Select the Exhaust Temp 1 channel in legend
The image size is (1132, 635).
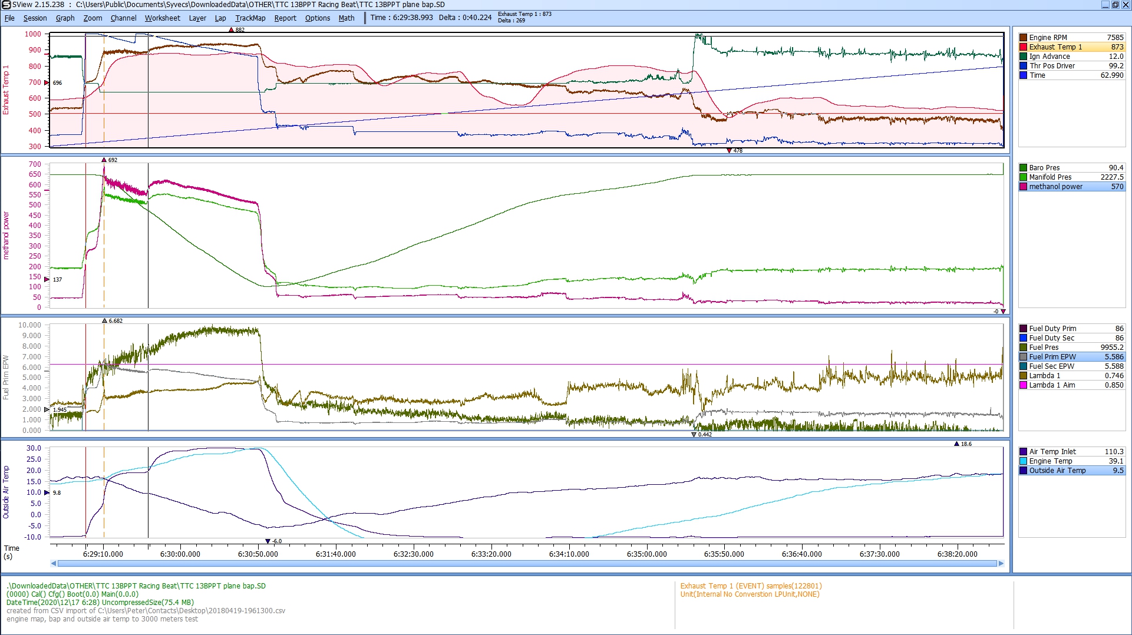pos(1055,47)
